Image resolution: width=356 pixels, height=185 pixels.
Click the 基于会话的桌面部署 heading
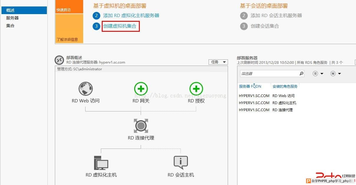(264, 6)
